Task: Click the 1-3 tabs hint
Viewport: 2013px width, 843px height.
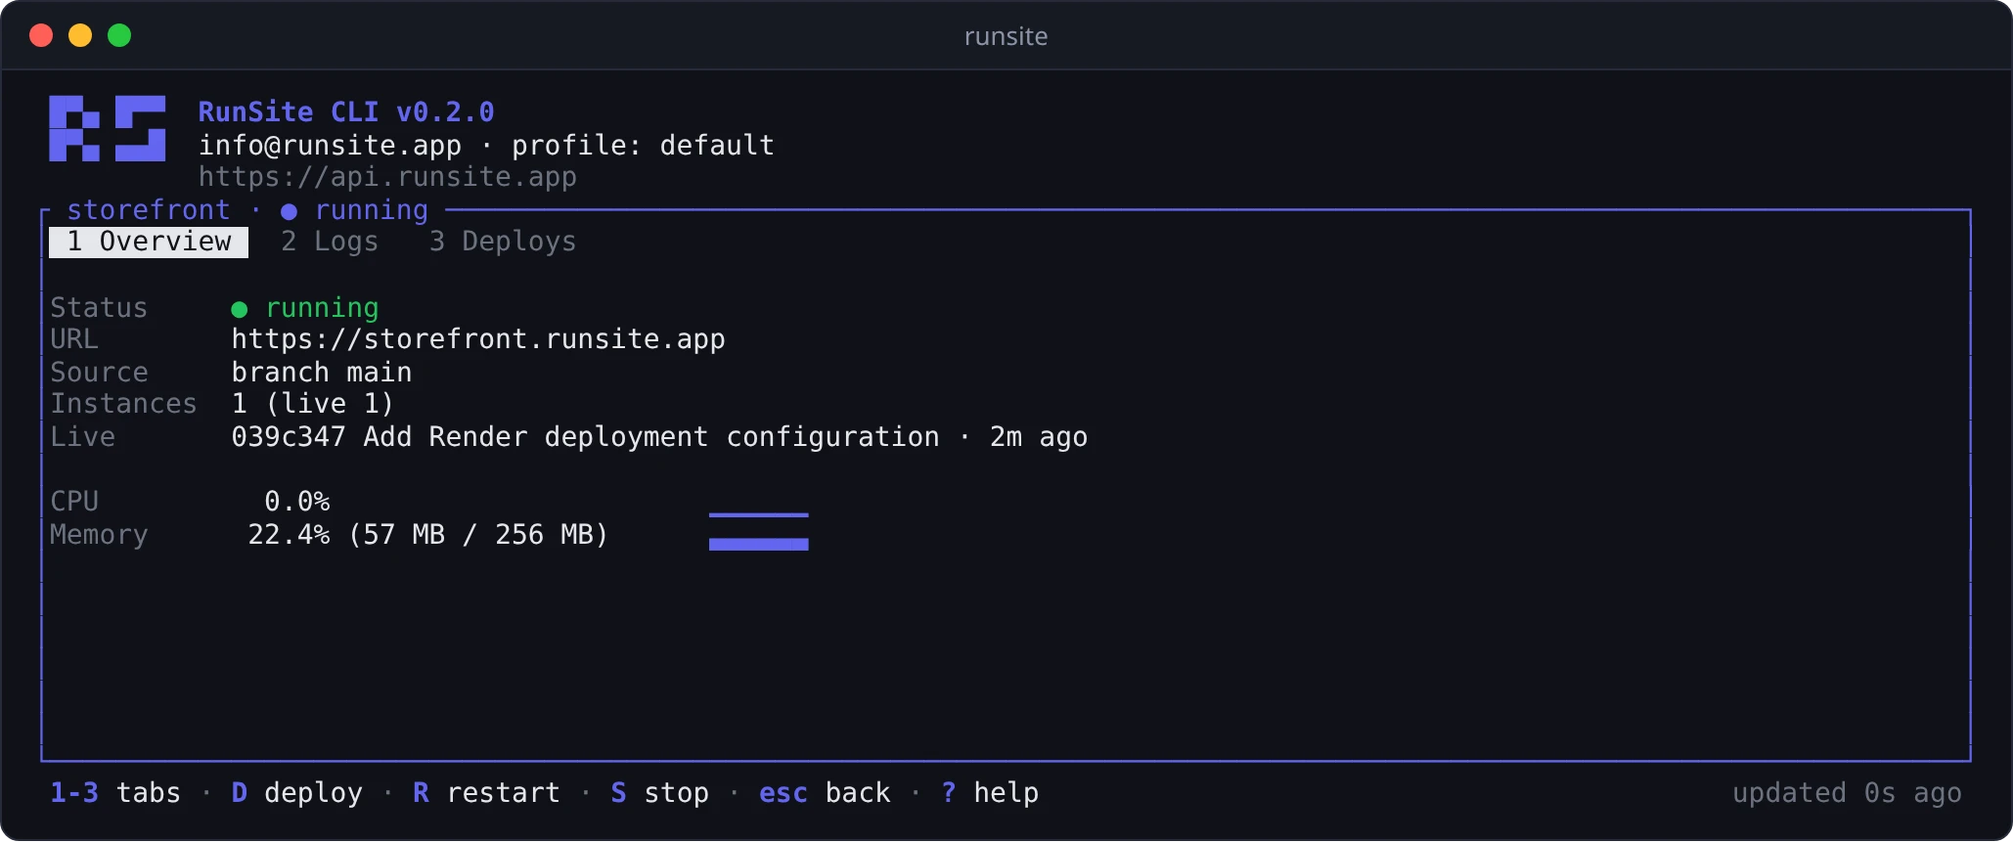Action: tap(115, 793)
